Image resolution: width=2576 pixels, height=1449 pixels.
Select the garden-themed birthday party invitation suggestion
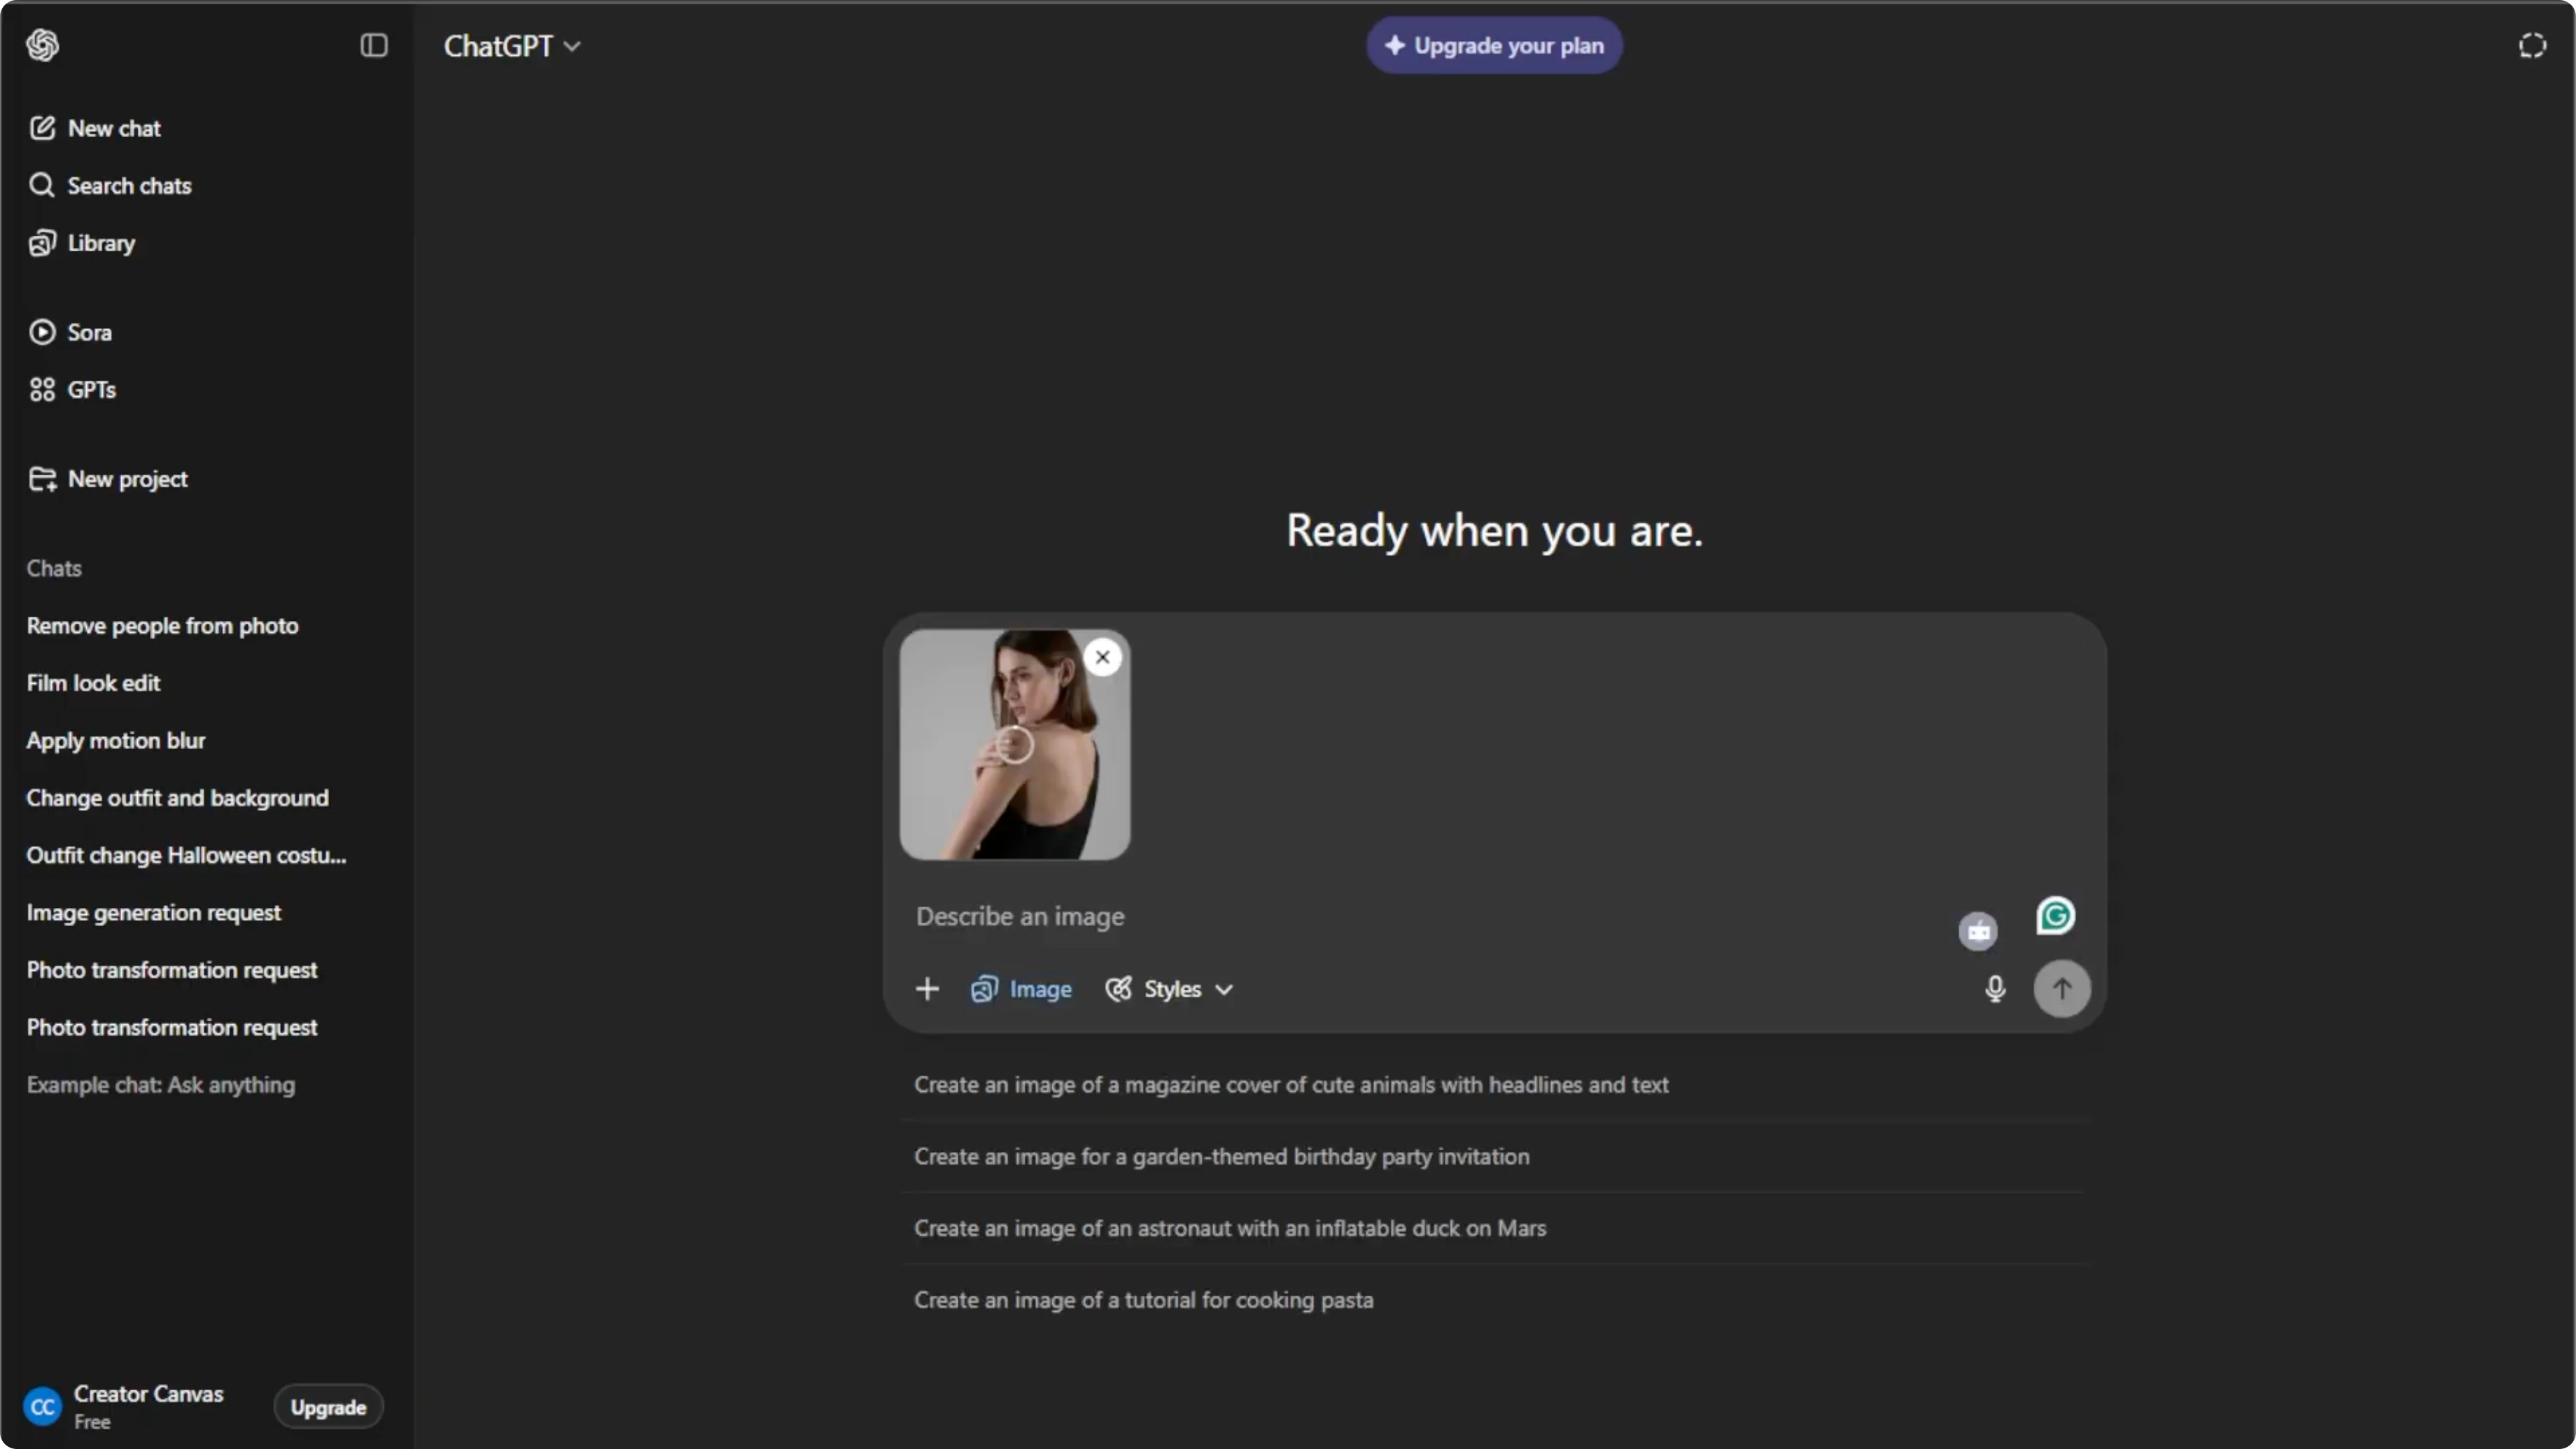pyautogui.click(x=1495, y=1157)
